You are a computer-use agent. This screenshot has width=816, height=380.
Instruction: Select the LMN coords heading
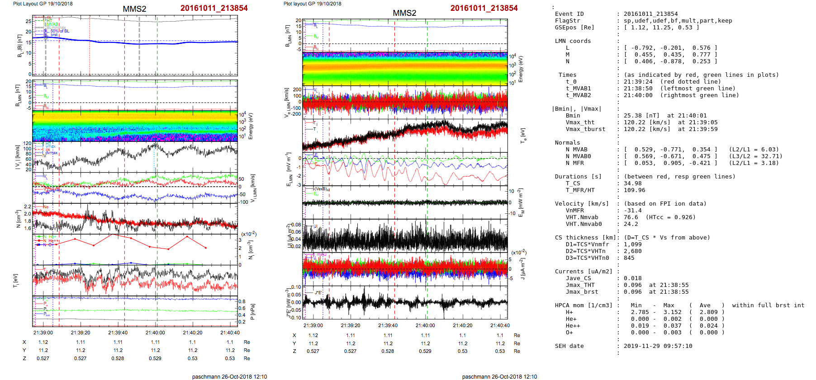(573, 41)
